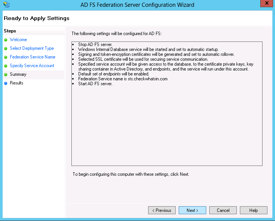
Task: Click the 'To begin configuring this computer' text
Action: (131, 174)
